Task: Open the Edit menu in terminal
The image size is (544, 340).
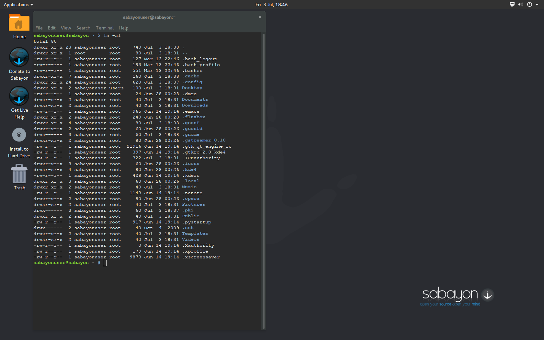Action: (51, 28)
